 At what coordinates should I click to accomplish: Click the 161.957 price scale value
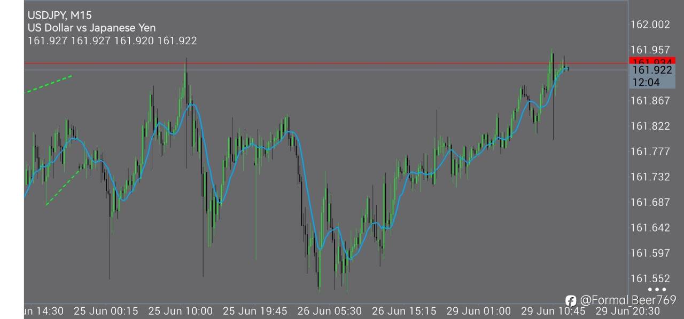point(650,50)
